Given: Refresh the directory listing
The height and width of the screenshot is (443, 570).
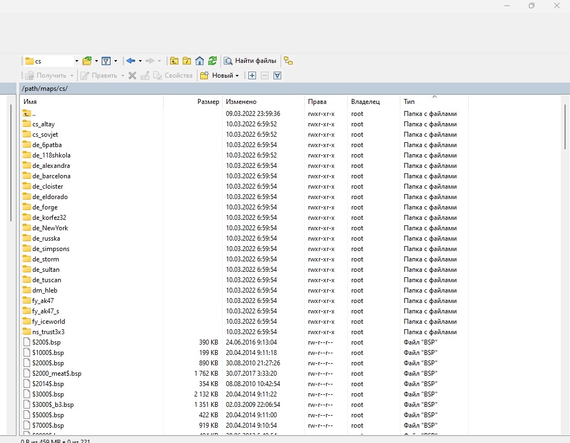Looking at the screenshot, I should (x=212, y=61).
